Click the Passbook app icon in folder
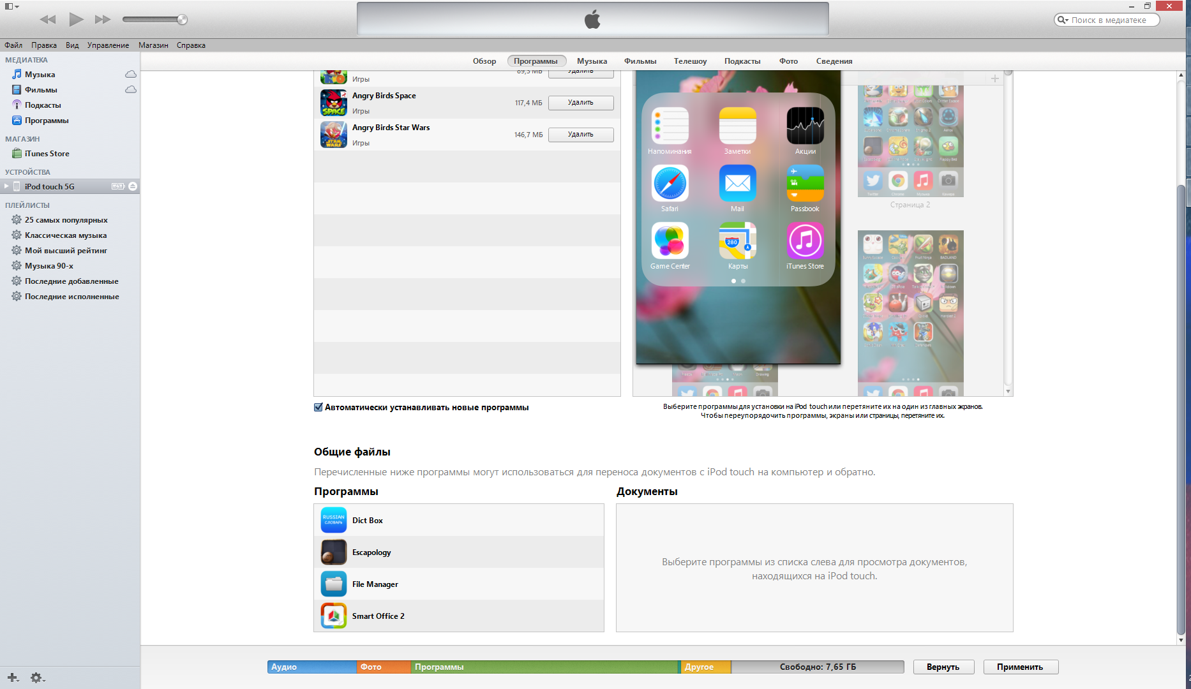The image size is (1191, 689). 805,183
